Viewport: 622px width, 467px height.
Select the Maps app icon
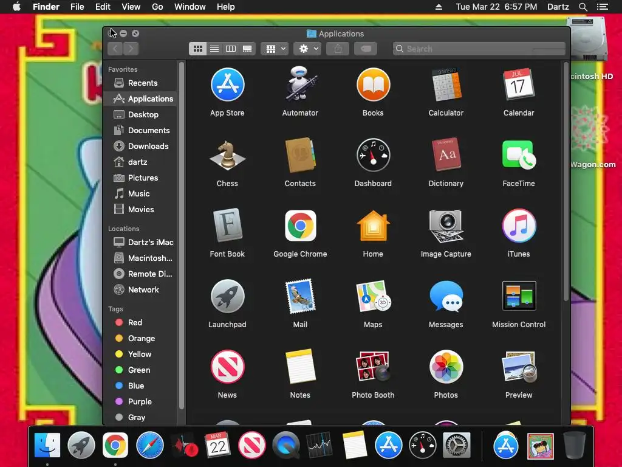click(x=373, y=296)
